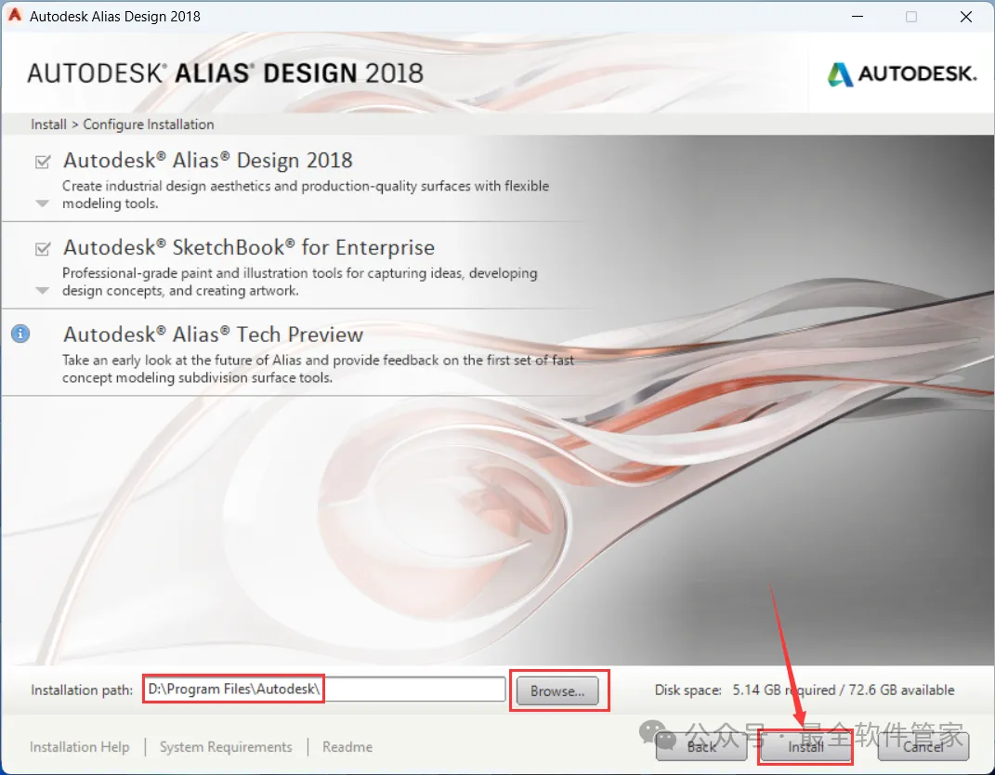
Task: Go to the previous step with Back
Action: tap(701, 747)
